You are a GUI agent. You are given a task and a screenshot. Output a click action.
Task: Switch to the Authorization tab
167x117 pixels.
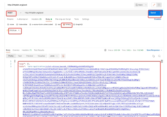click(x=23, y=19)
